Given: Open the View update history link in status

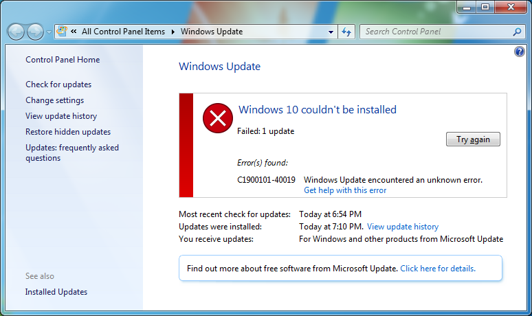Looking at the screenshot, I should click(402, 227).
